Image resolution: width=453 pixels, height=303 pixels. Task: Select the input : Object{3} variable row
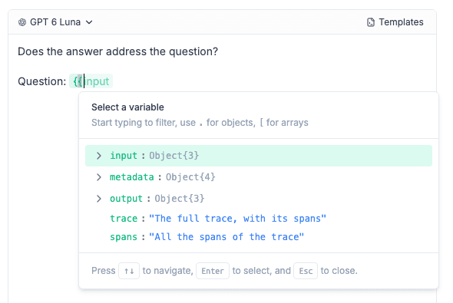click(259, 156)
